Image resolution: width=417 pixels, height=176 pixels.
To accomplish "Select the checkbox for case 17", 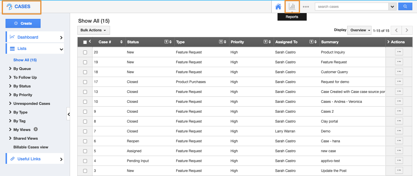I will 85,82.
